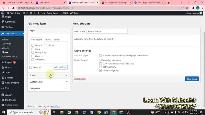Expand the Custom Links panel
This screenshot has width=205, height=115.
point(67,82)
